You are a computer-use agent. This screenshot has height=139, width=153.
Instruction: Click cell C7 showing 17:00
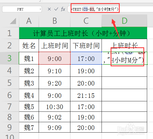(86, 106)
